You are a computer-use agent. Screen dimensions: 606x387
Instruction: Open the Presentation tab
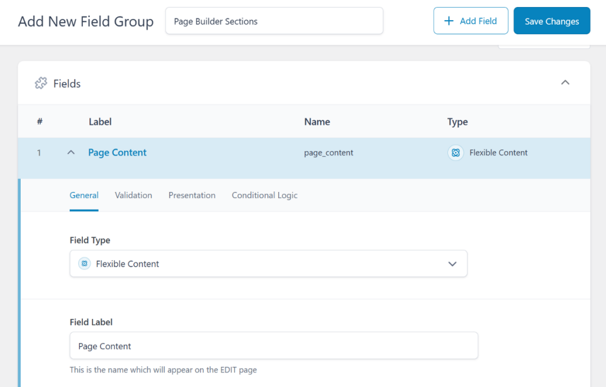(192, 195)
